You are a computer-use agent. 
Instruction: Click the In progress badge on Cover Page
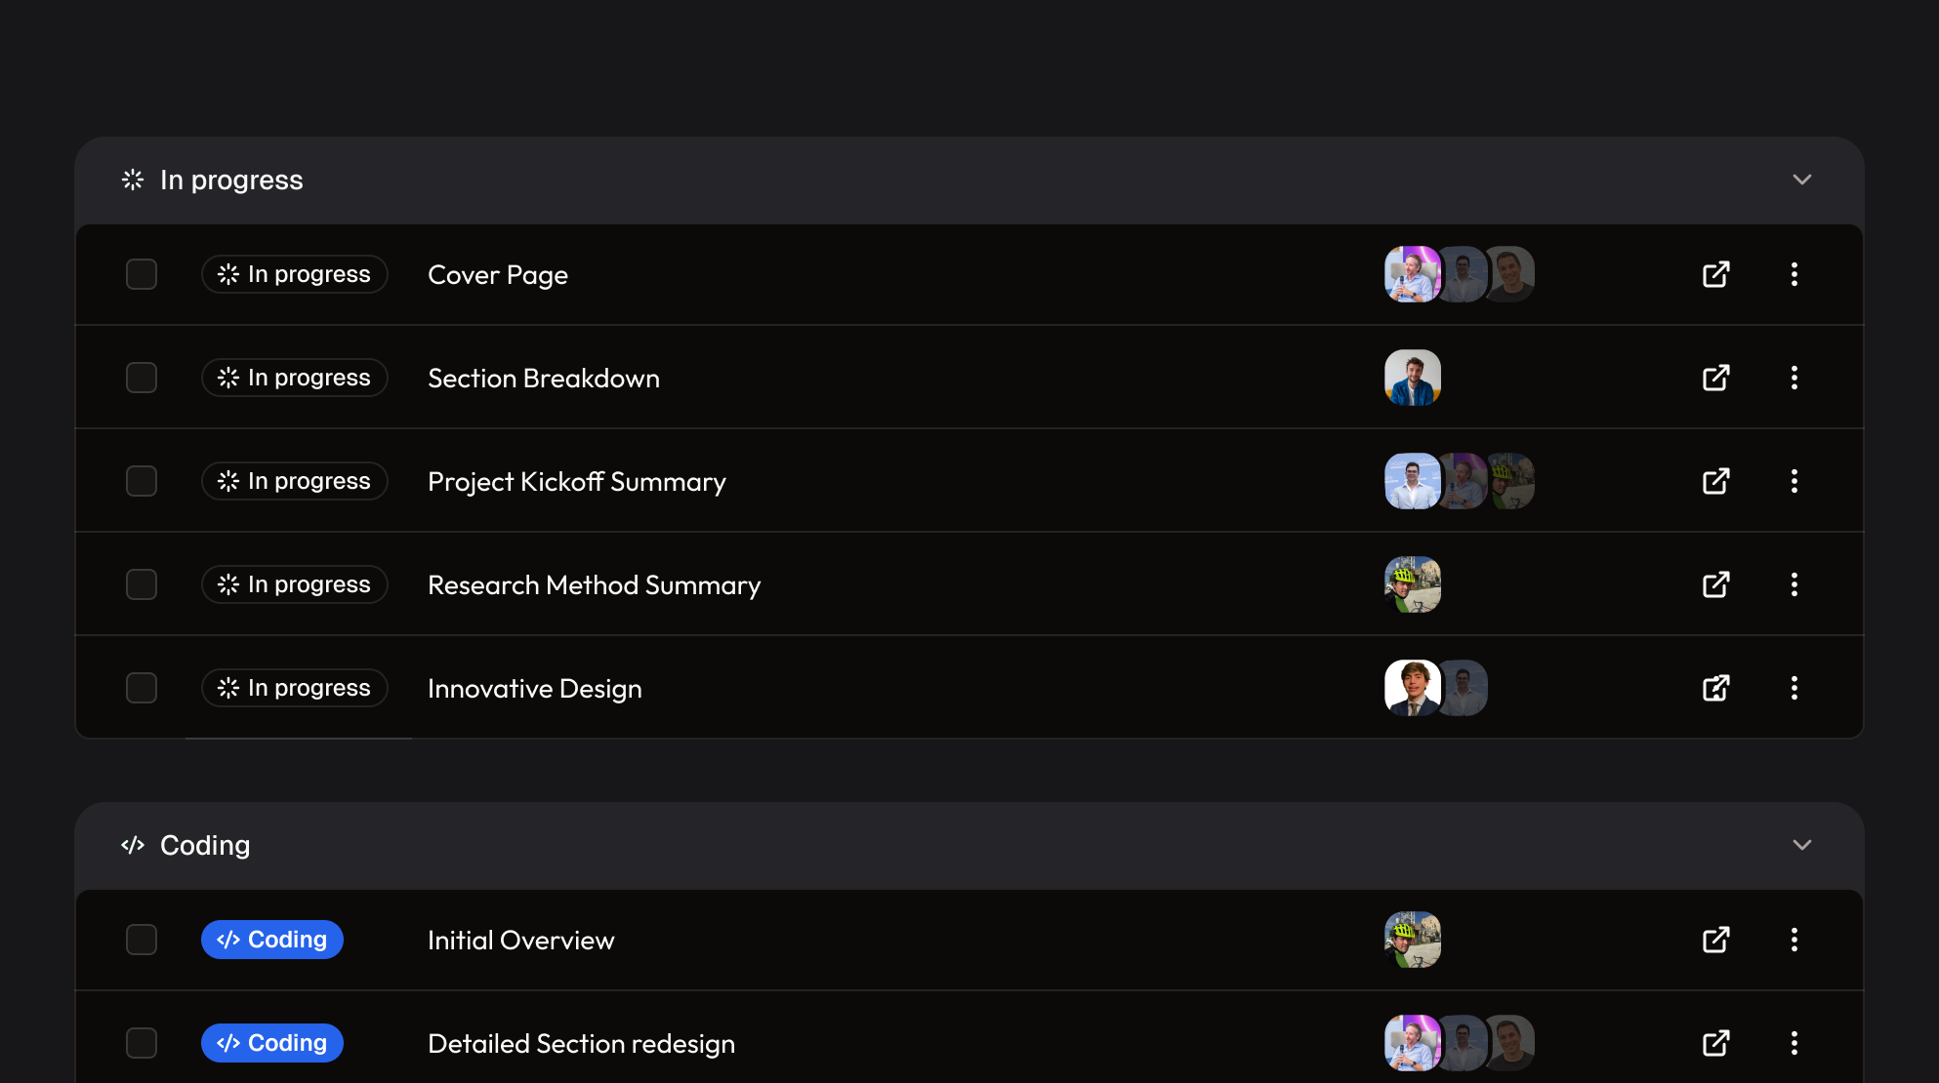[x=294, y=274]
